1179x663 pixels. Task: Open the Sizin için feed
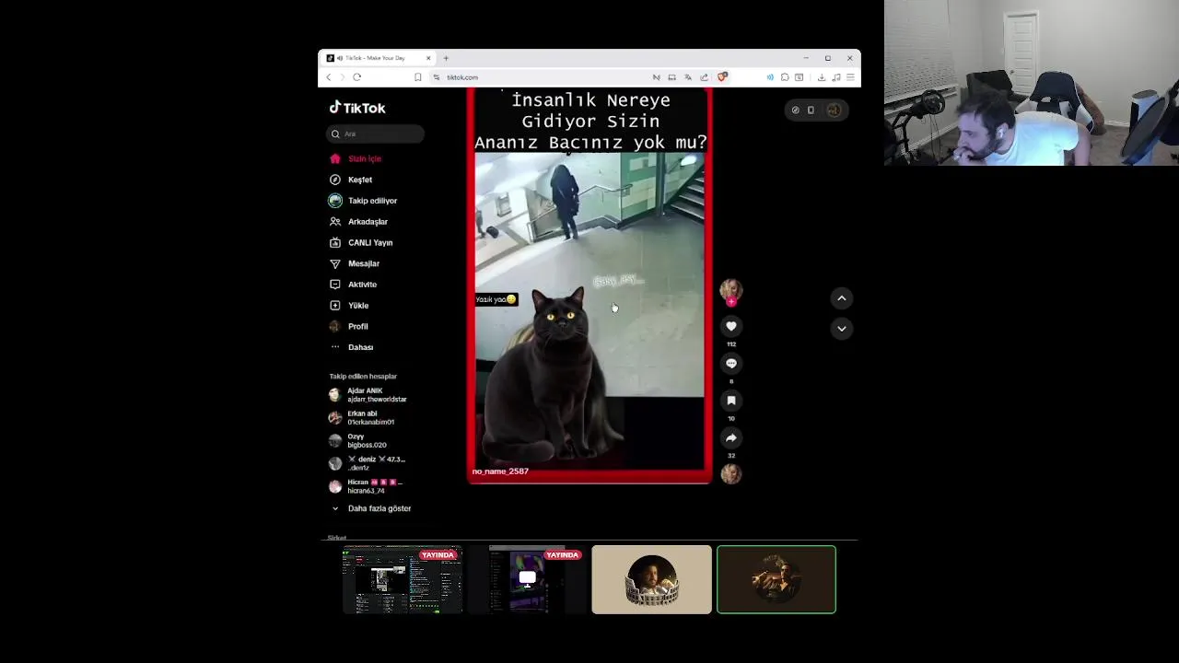pyautogui.click(x=364, y=158)
